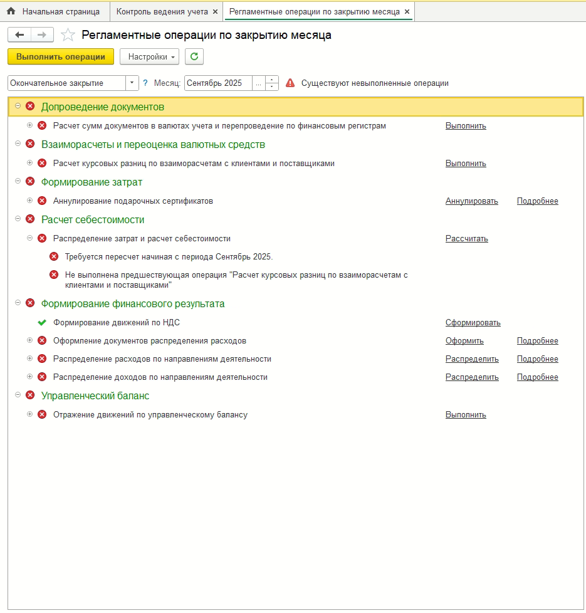Viewport: 586px width, 613px height.
Task: Click the month stepper spinner arrows
Action: click(x=272, y=83)
